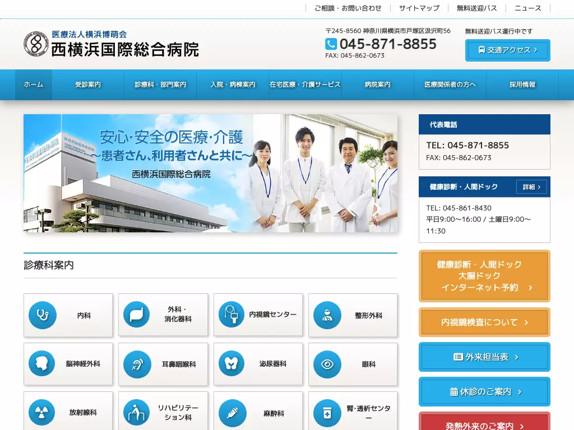Click the blue phone icon in the header
This screenshot has width=574, height=430.
click(x=331, y=44)
